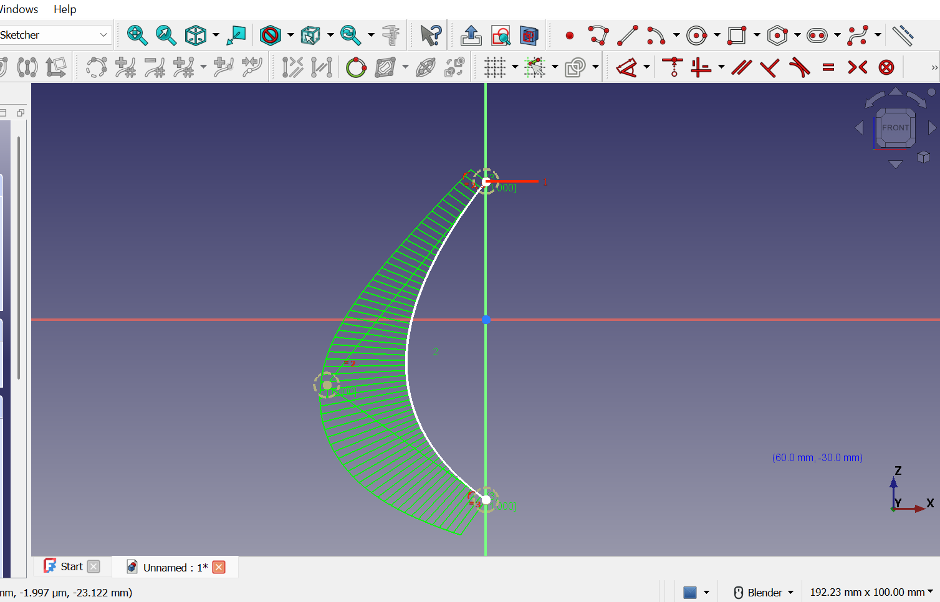Click the Fit All view icon

(137, 35)
